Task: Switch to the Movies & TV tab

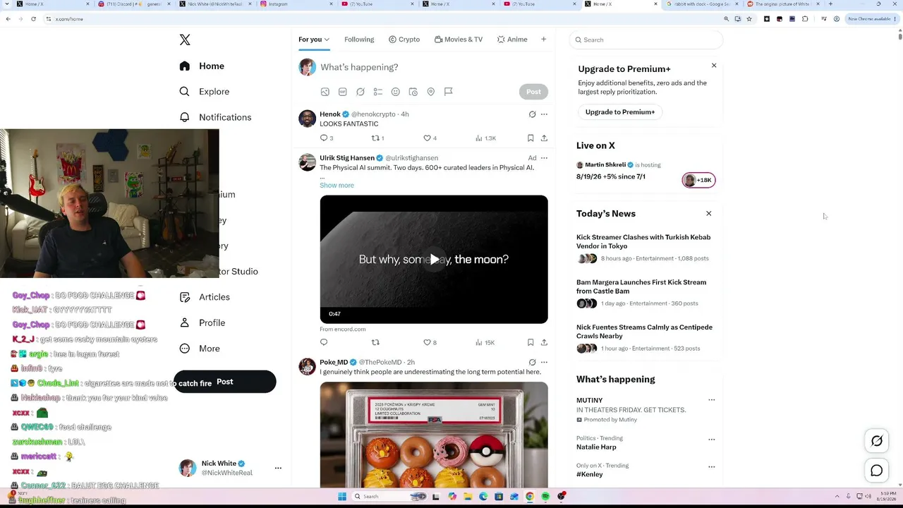Action: tap(459, 40)
